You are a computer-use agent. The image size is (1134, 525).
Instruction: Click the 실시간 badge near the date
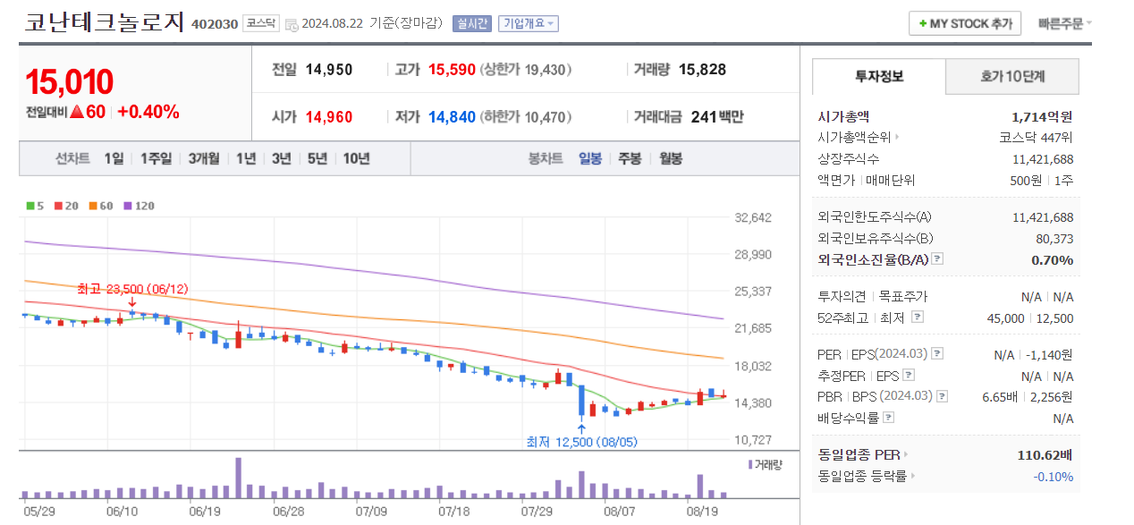point(471,24)
